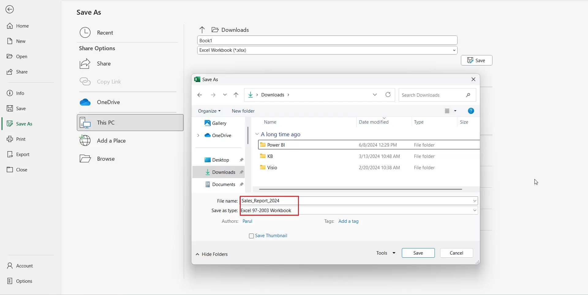Image resolution: width=588 pixels, height=295 pixels.
Task: Open the Tools dropdown
Action: pyautogui.click(x=386, y=253)
